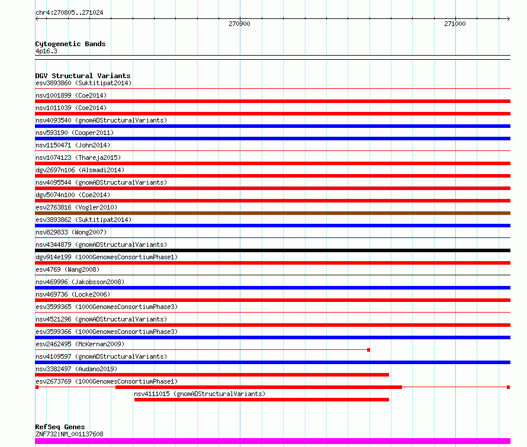
Task: Select esv3599366 (1000GenomesConsortiumPhase3) label
Action: pos(107,332)
